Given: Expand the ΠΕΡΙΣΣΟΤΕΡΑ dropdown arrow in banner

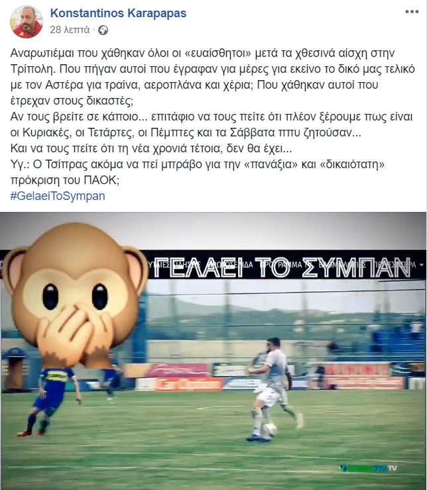Looking at the screenshot, I should [x=421, y=265].
